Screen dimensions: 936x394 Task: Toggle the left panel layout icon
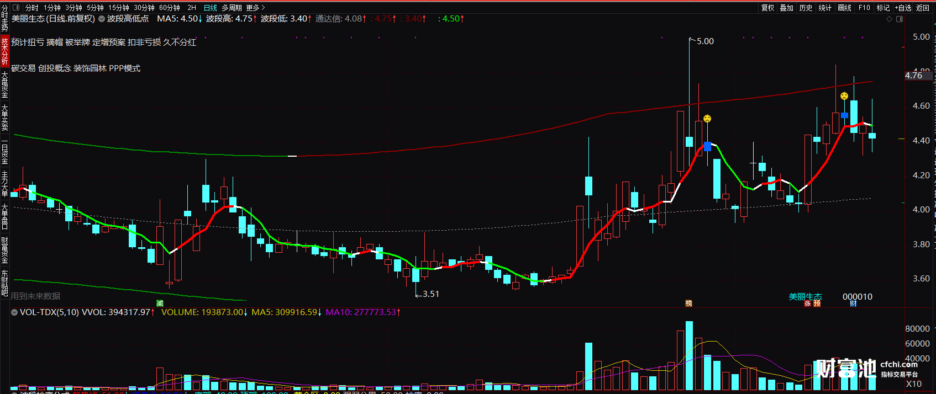coord(15,8)
